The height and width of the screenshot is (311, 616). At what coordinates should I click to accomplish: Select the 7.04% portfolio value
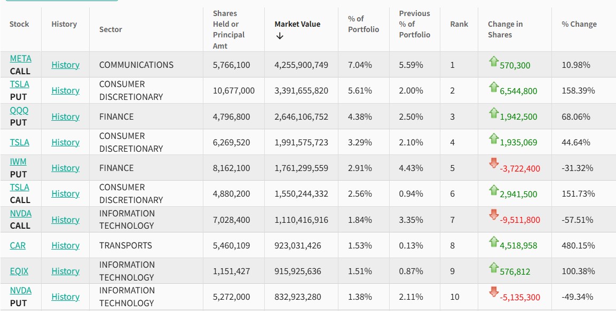pos(360,65)
